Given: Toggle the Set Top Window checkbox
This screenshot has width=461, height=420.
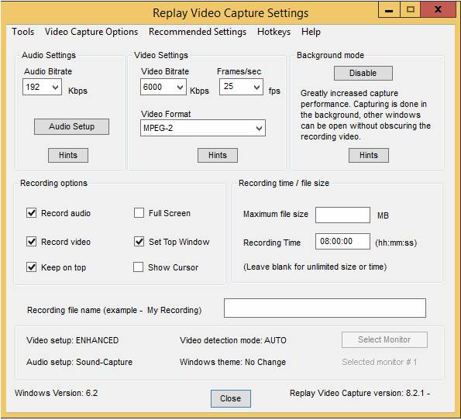Looking at the screenshot, I should (x=139, y=242).
